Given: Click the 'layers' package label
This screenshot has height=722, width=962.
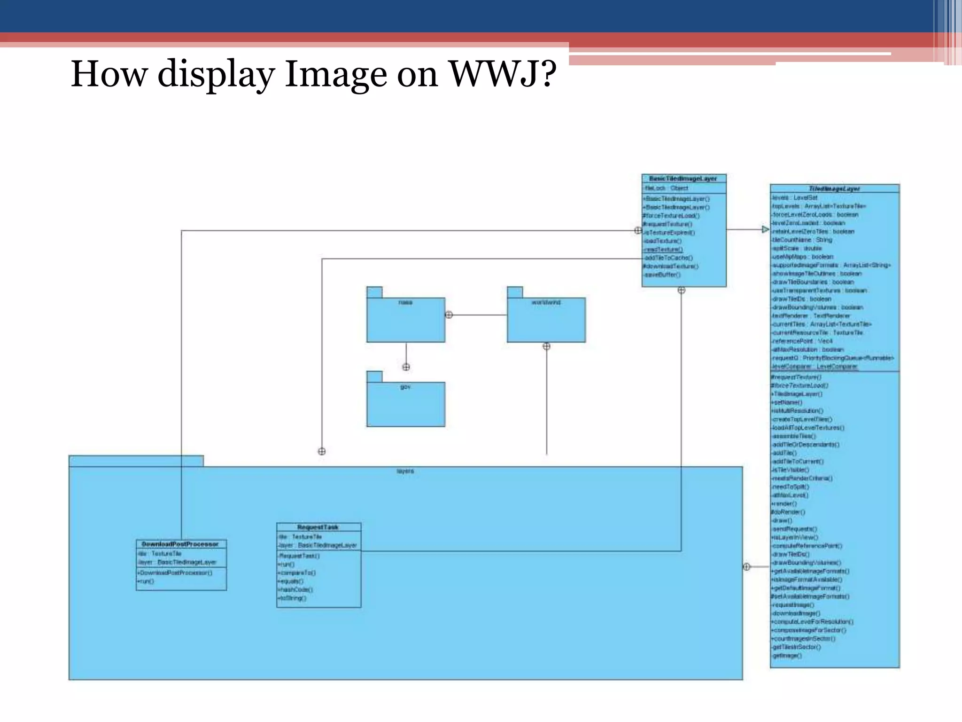Looking at the screenshot, I should [x=405, y=471].
